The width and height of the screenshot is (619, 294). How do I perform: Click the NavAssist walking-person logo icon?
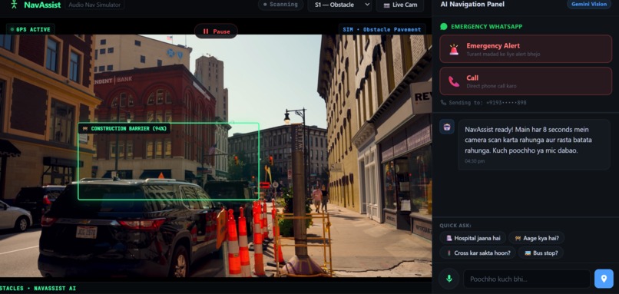click(x=15, y=5)
